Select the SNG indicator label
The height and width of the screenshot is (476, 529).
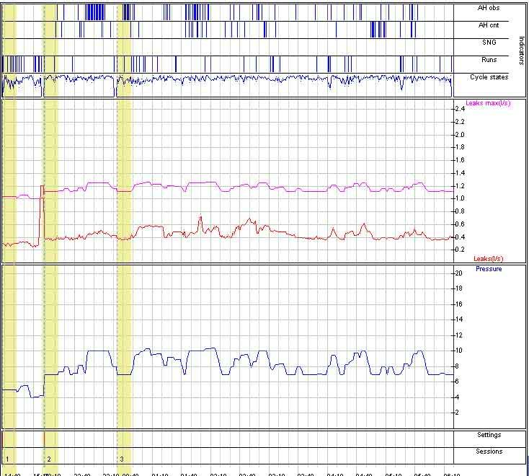pos(488,43)
